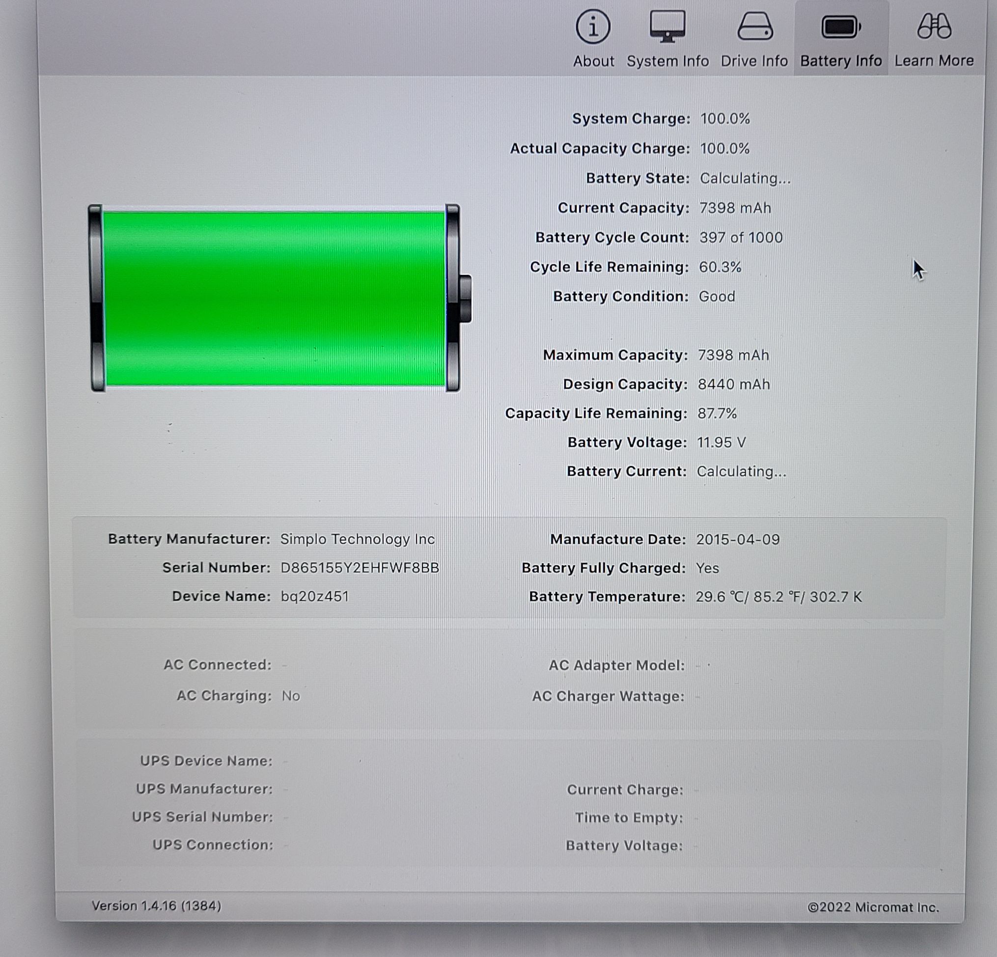997x957 pixels.
Task: Click the Battery Info battery icon
Action: (x=840, y=27)
